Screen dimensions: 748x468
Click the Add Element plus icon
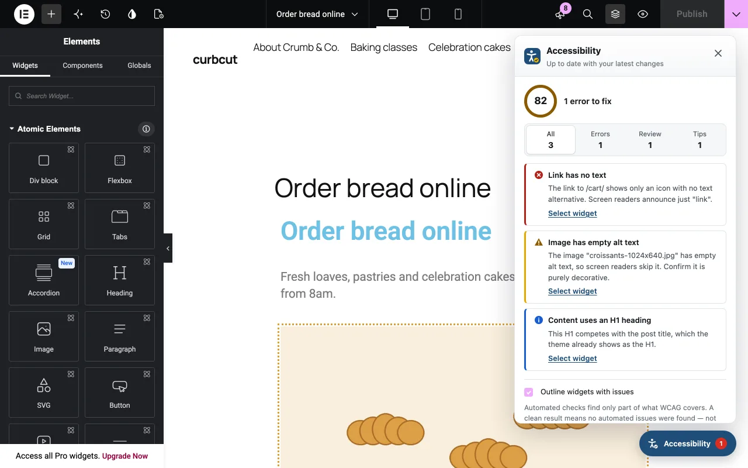coord(51,14)
